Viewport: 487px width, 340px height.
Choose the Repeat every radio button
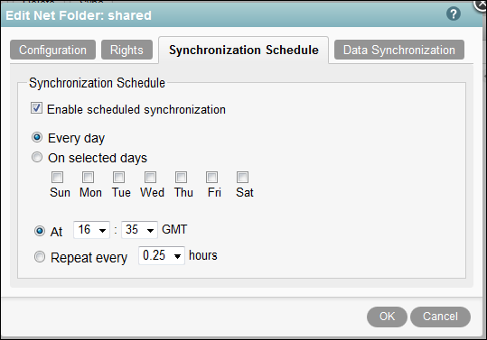click(40, 257)
